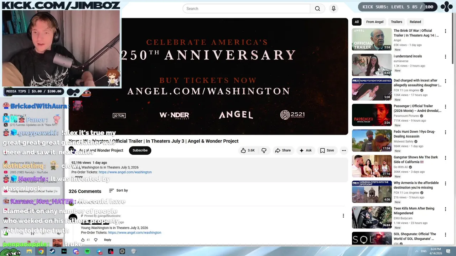This screenshot has width=456, height=256.
Task: Save the video to a playlist
Action: click(x=327, y=150)
